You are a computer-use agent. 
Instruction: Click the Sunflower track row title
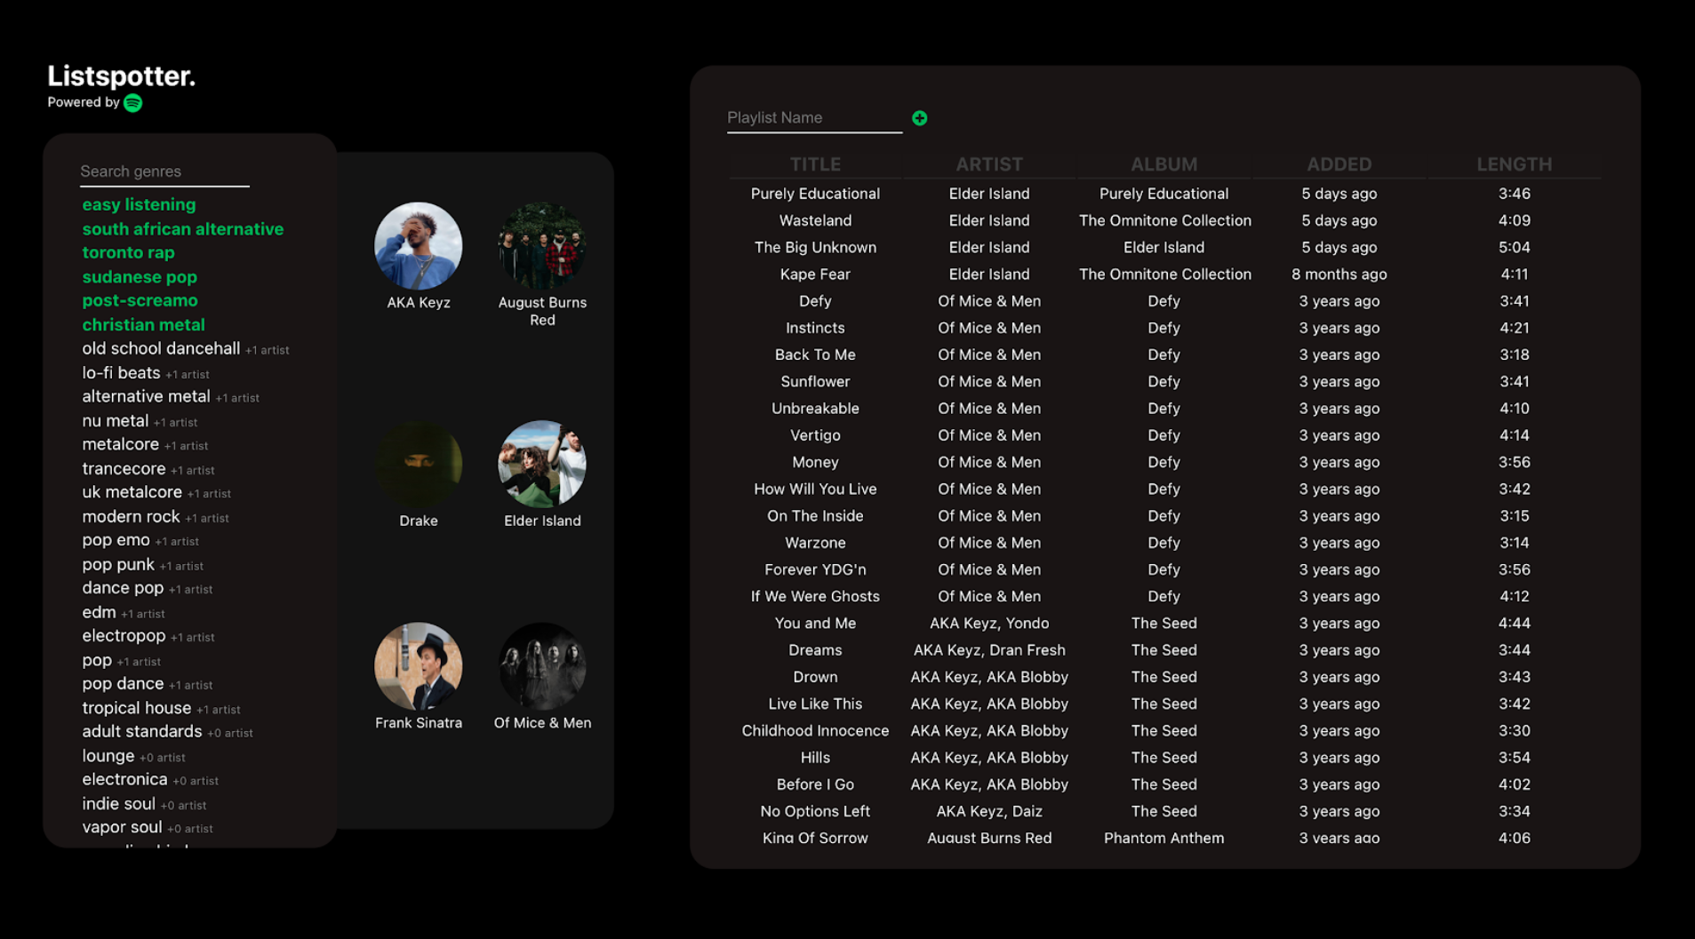(x=815, y=382)
